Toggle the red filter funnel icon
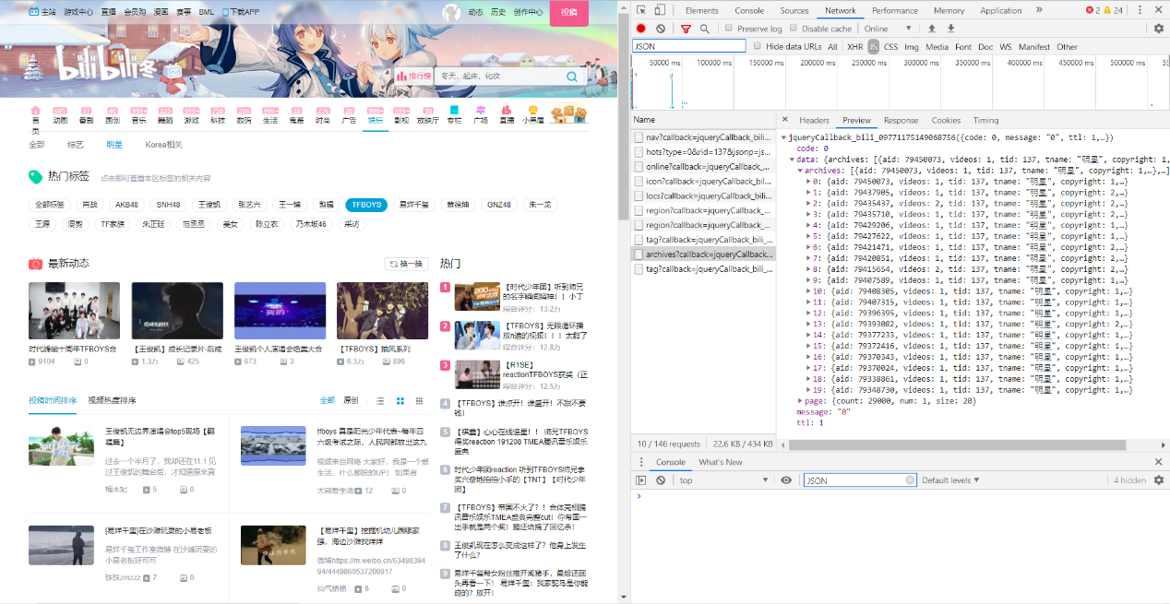The image size is (1170, 604). pyautogui.click(x=686, y=29)
